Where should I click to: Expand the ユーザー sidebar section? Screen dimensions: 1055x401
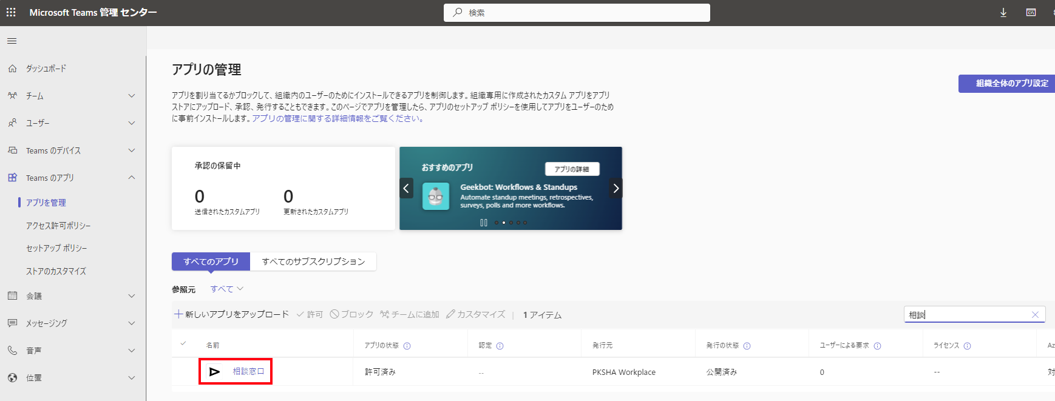132,123
